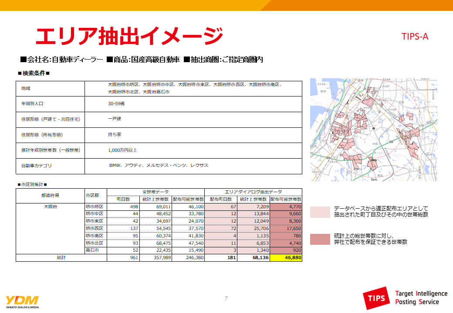Select the bold 68,136 total cell

tap(254, 258)
